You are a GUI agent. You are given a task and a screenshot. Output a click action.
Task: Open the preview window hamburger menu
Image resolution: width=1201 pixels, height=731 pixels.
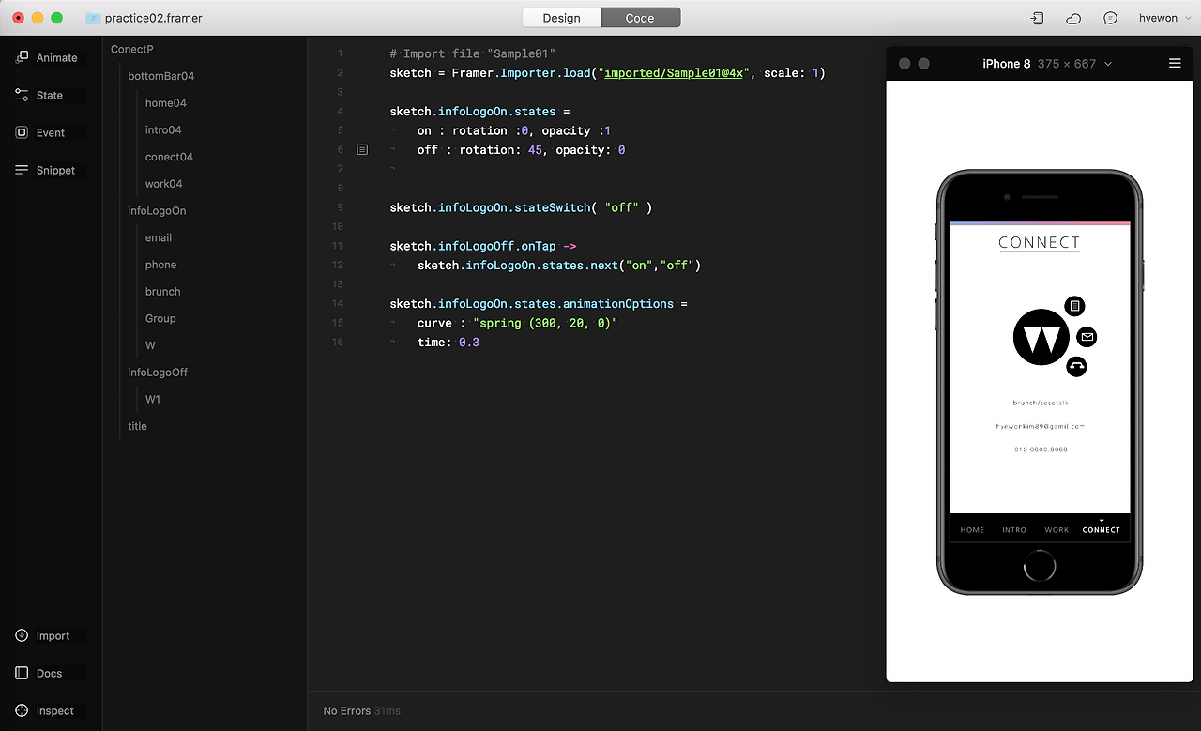click(1175, 63)
